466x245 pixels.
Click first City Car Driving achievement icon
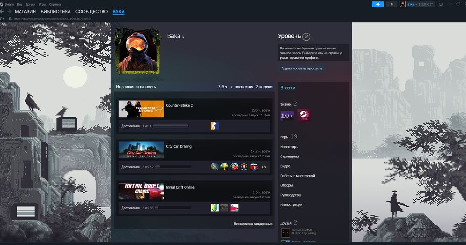214,167
